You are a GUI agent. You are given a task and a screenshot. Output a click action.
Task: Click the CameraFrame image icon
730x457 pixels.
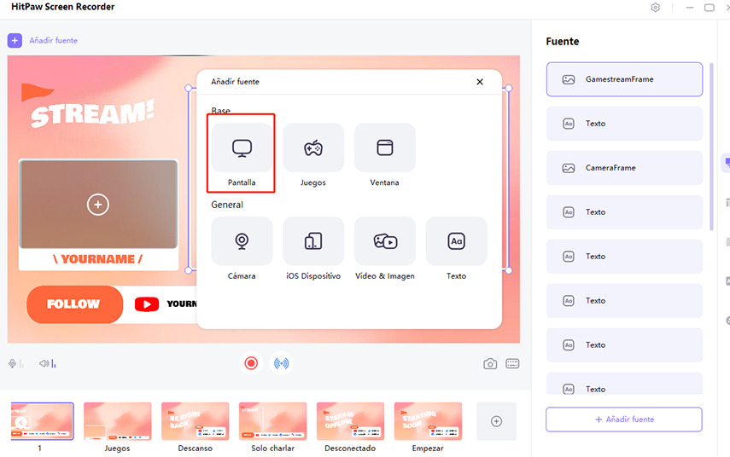[569, 168]
